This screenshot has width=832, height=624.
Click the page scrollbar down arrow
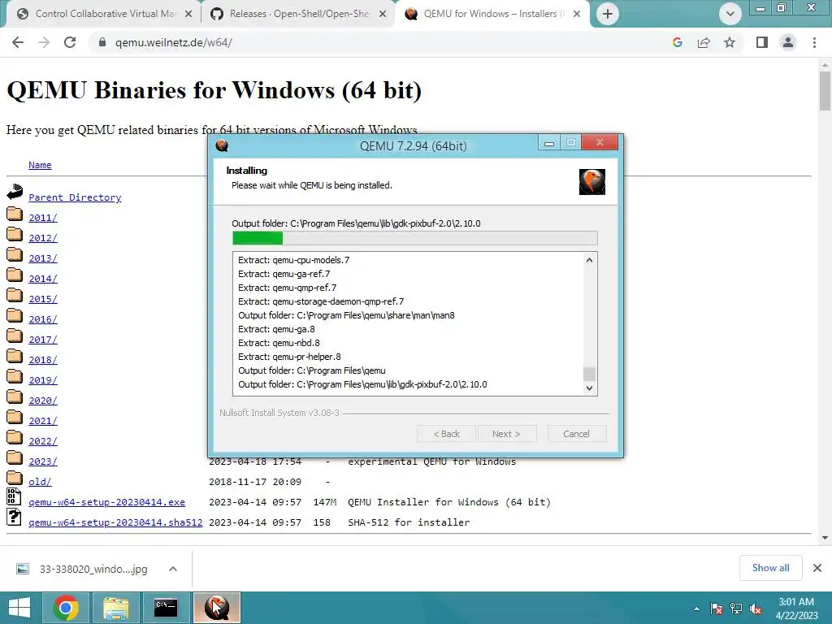(825, 538)
